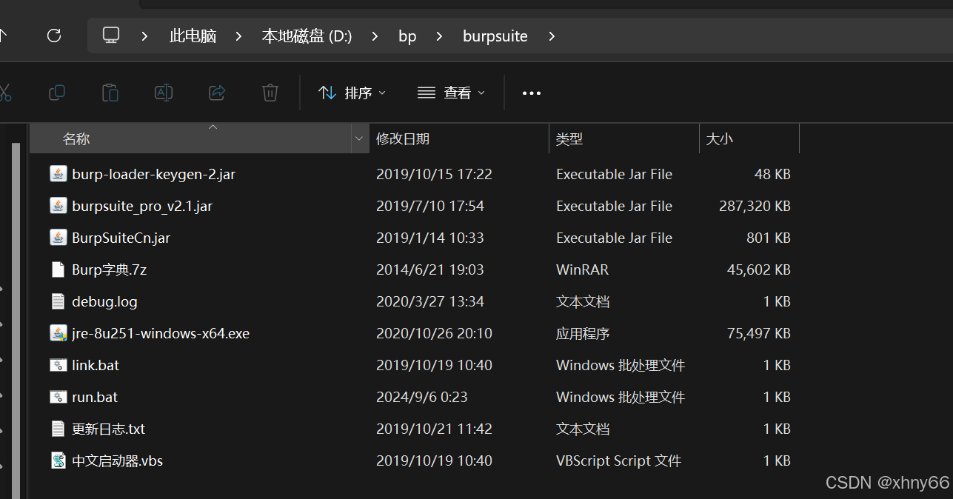Viewport: 953px width, 499px height.
Task: Click VBScript Script 文件 type cell
Action: [x=618, y=461]
